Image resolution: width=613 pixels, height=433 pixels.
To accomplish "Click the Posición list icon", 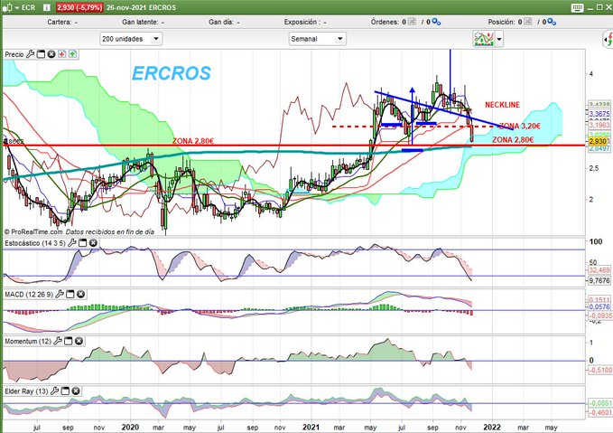I will pyautogui.click(x=528, y=22).
